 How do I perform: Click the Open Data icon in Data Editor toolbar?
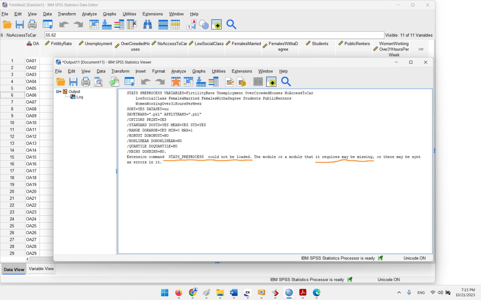click(x=7, y=24)
